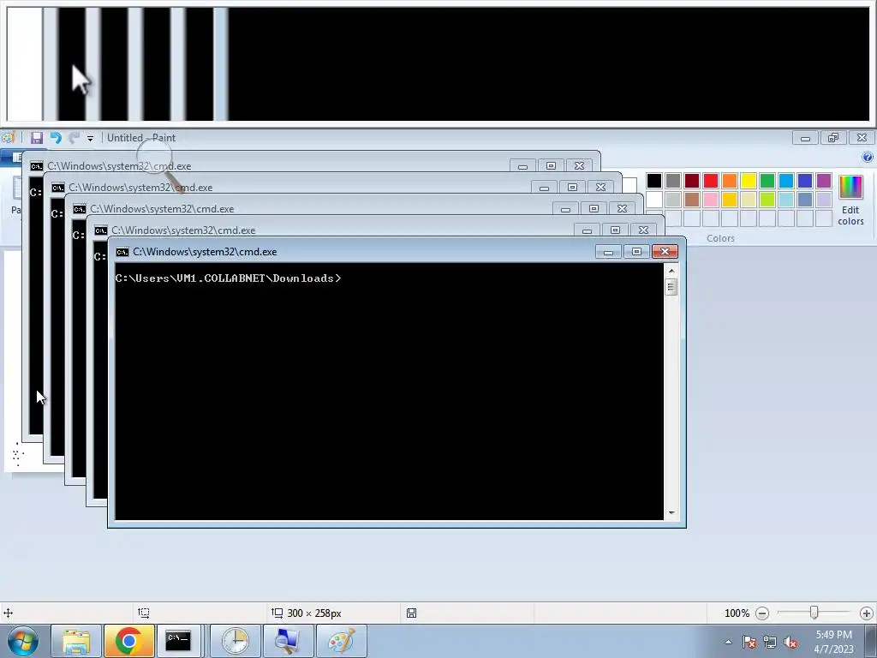Click the front cmd window's scrollbar down arrow
The width and height of the screenshot is (877, 658).
tap(671, 512)
